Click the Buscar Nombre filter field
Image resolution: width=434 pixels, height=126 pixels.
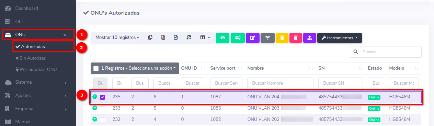(x=280, y=83)
